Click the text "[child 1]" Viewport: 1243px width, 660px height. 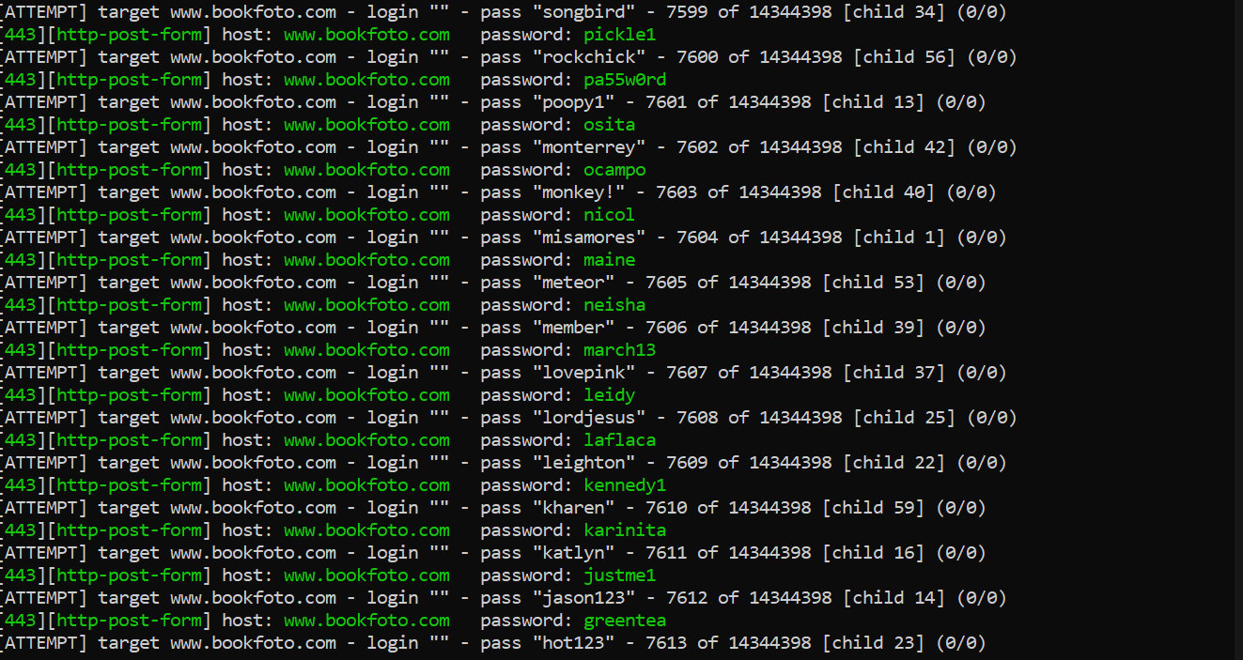coord(898,238)
